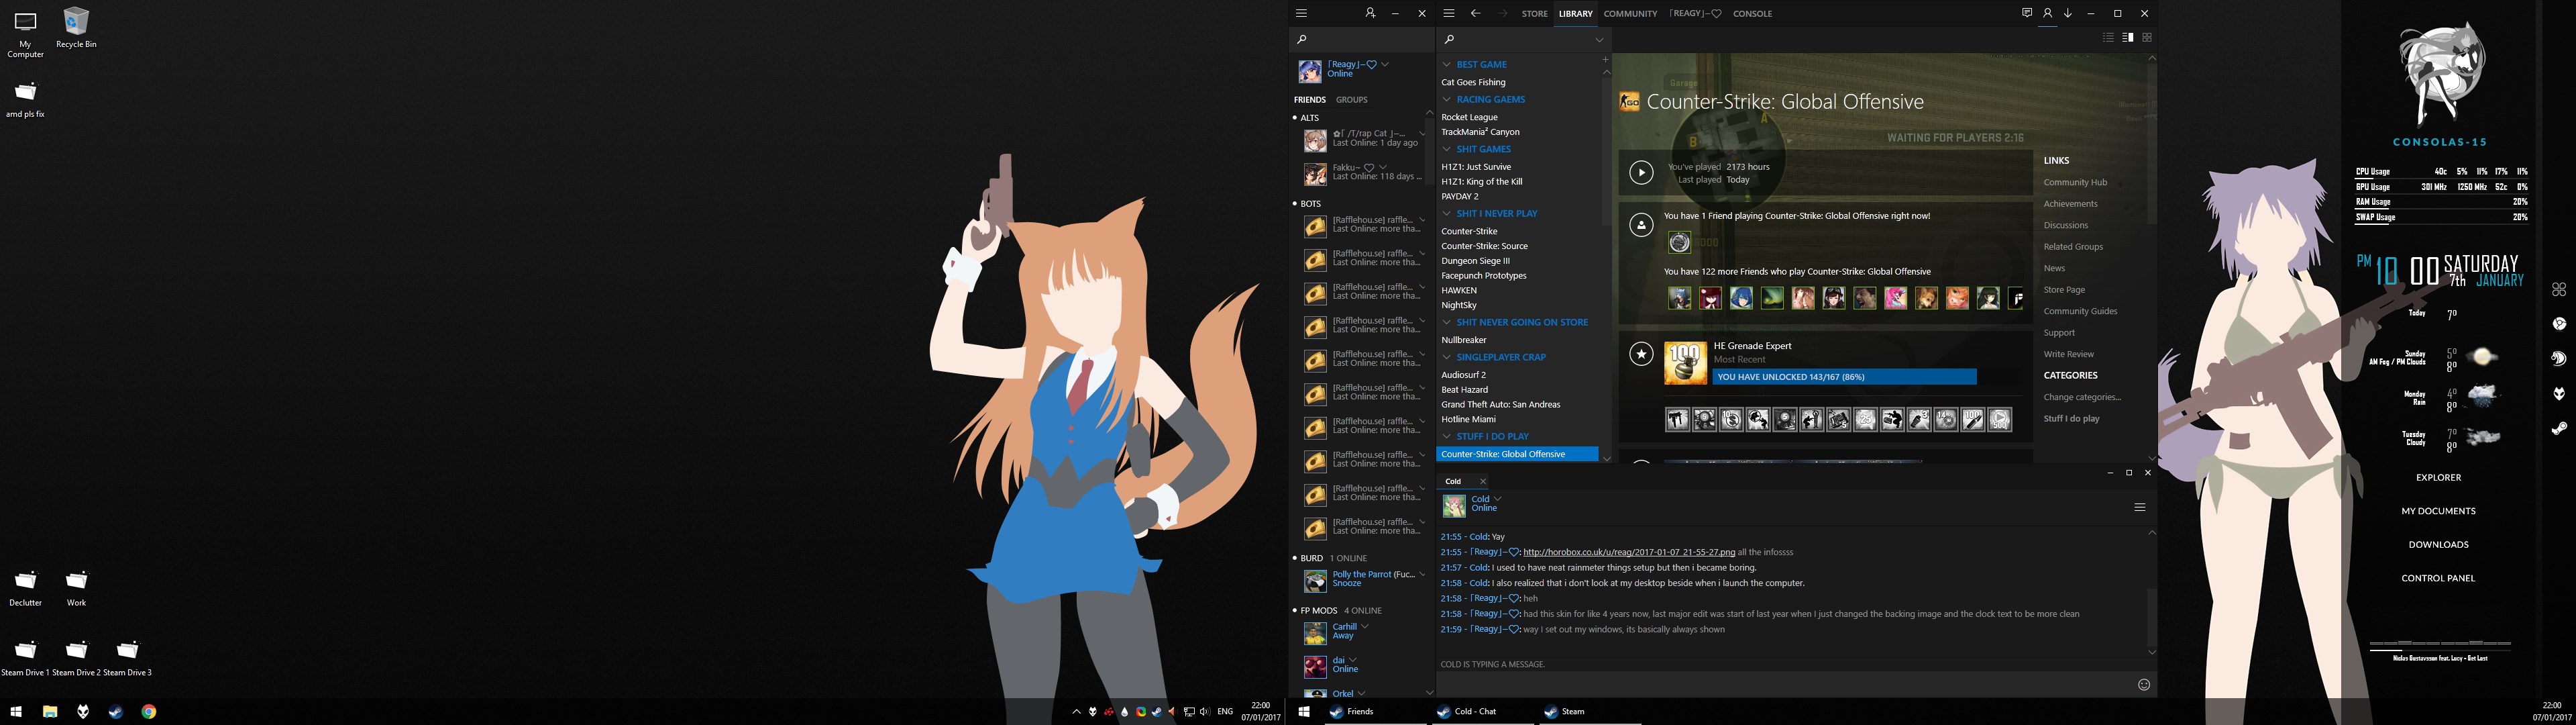Switch library to list view

click(x=2109, y=37)
